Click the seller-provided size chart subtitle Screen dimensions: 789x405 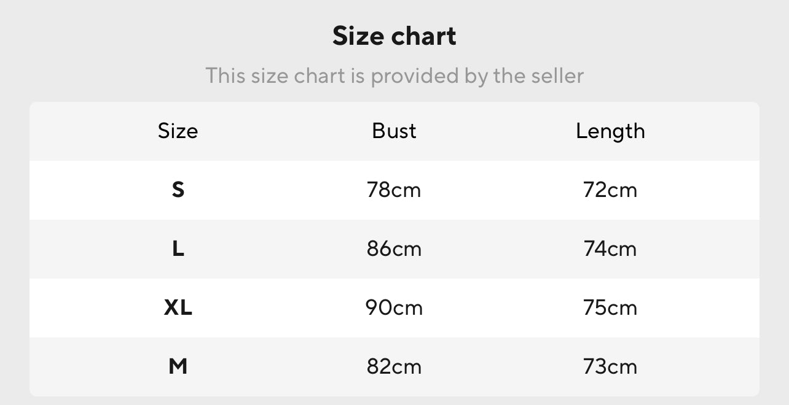[394, 76]
